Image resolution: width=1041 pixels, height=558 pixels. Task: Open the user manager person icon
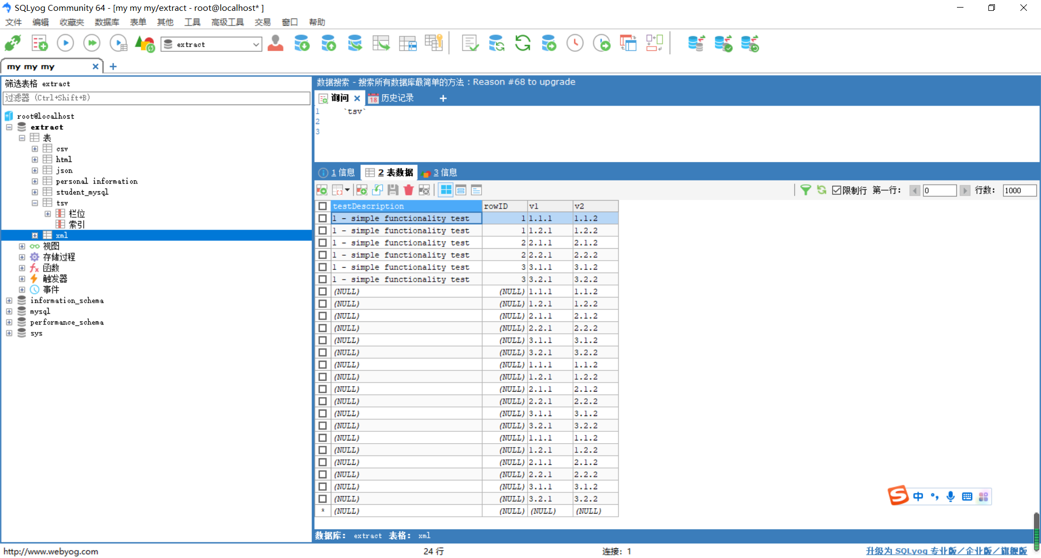275,43
